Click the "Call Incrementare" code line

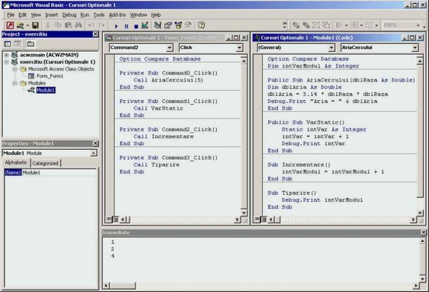coord(163,136)
